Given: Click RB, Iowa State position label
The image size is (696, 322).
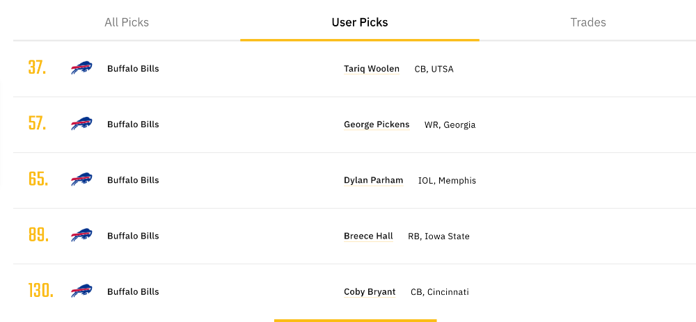Looking at the screenshot, I should [x=438, y=236].
